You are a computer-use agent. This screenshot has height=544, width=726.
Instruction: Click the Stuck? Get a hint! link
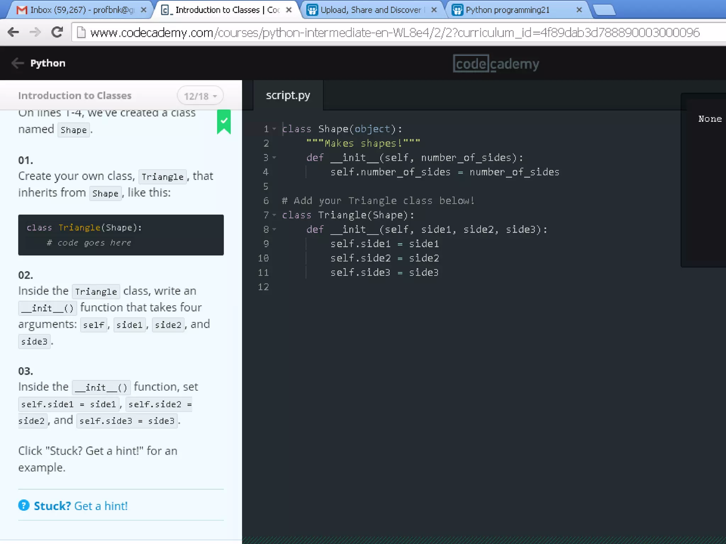(80, 505)
